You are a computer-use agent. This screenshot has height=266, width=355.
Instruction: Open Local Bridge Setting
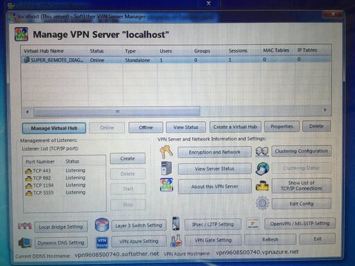tap(61, 227)
